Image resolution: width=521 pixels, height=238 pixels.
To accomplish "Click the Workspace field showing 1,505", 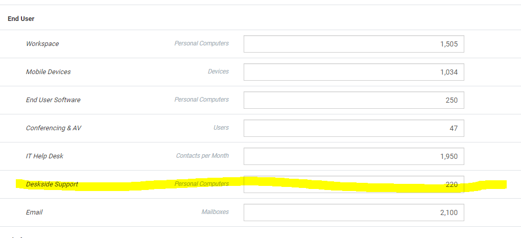I will click(x=354, y=44).
